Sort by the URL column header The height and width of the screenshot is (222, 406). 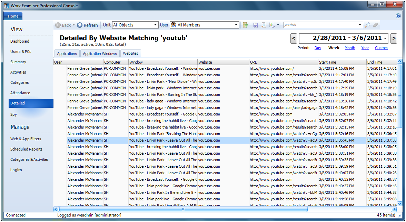click(284, 62)
